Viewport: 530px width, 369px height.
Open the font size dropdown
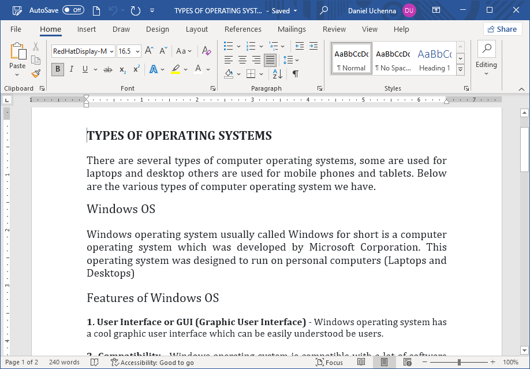click(137, 51)
